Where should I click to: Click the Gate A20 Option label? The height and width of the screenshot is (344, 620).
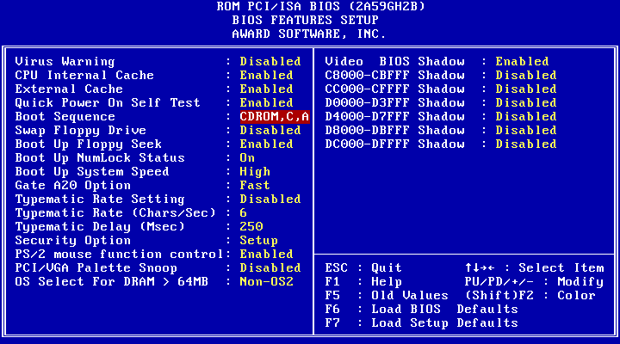pyautogui.click(x=72, y=185)
